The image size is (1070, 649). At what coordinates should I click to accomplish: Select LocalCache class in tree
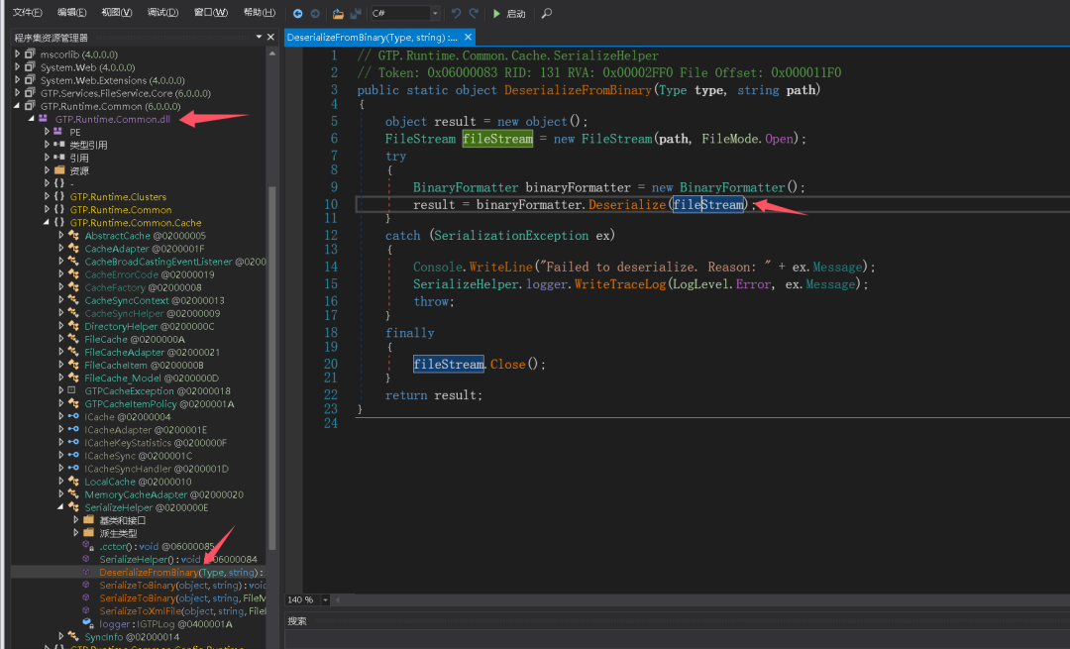tap(139, 482)
